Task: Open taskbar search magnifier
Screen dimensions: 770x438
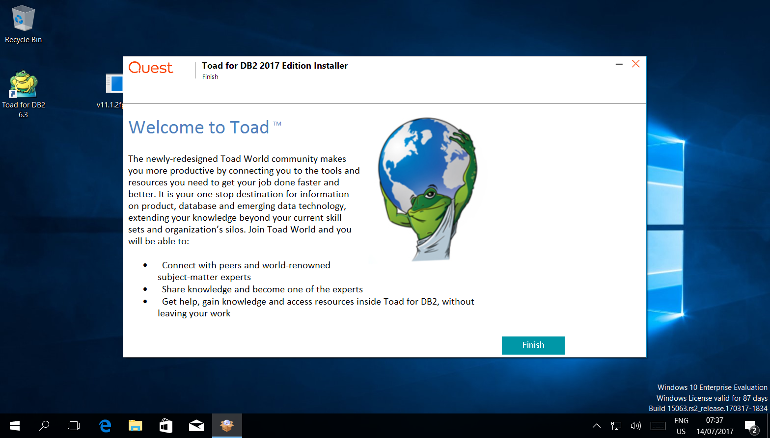Action: click(44, 426)
